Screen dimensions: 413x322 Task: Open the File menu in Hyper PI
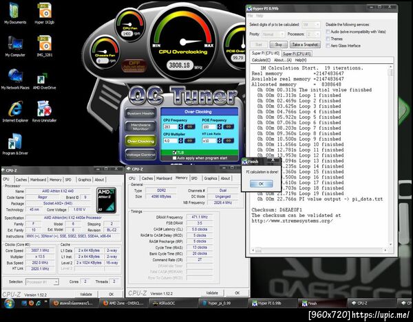(250, 16)
